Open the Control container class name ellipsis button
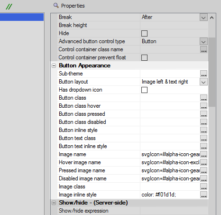The width and height of the screenshot is (221, 215). [x=204, y=49]
